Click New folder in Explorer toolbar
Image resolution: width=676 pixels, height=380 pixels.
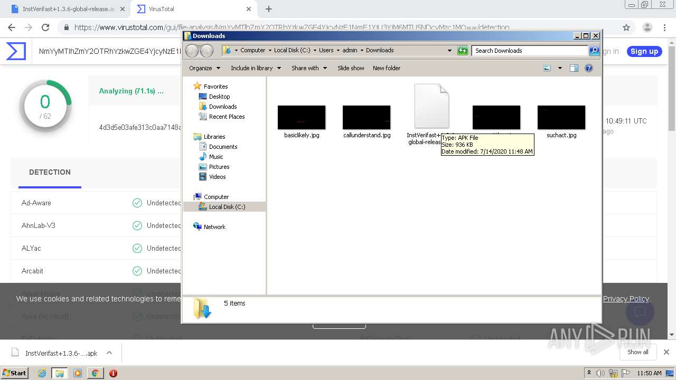(x=387, y=68)
